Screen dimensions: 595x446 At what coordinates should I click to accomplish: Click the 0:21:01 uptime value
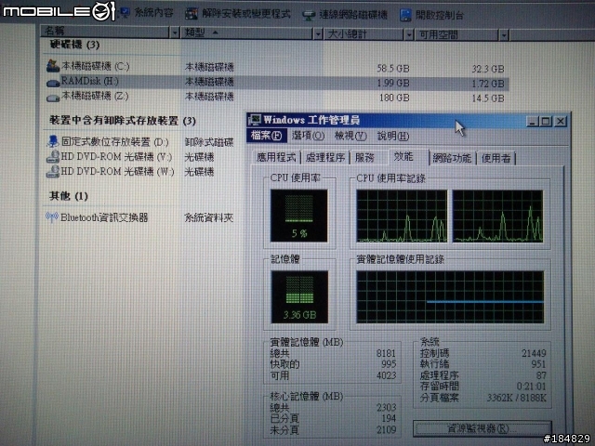click(532, 387)
